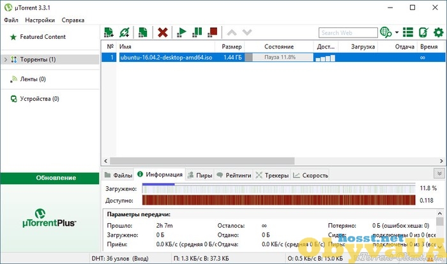447x264 pixels.
Task: Click the Add Torrent from URL icon
Action: pos(125,32)
